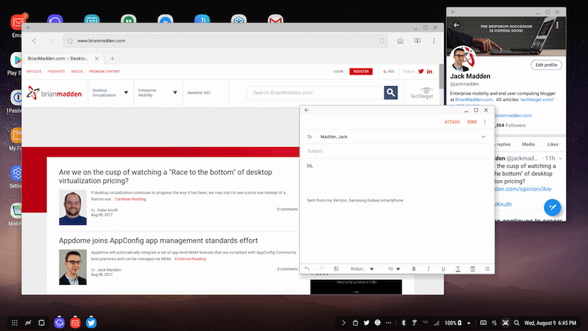This screenshot has width=588, height=331.
Task: Switch to the Media tab on Twitter
Action: tap(528, 144)
